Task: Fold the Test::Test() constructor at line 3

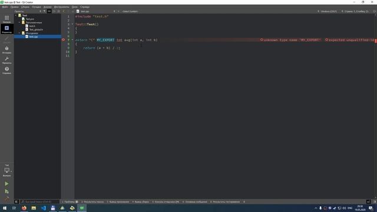Action: [x=72, y=24]
